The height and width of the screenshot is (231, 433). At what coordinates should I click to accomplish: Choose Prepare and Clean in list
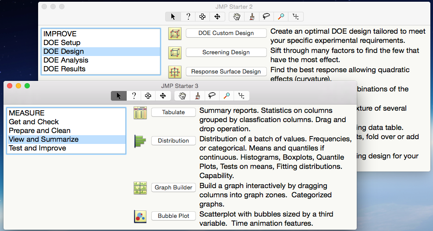coord(39,130)
